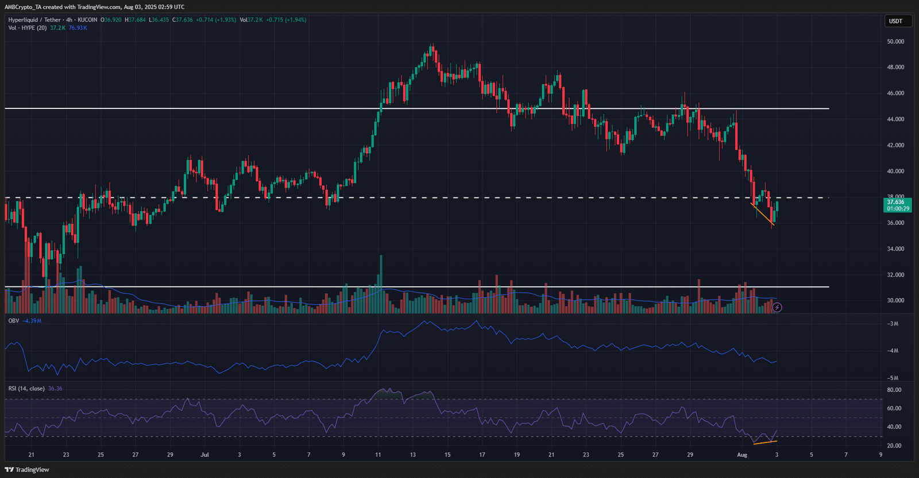Select the Vol · HYPE (20) indicator legend
The width and height of the screenshot is (919, 478).
click(28, 28)
